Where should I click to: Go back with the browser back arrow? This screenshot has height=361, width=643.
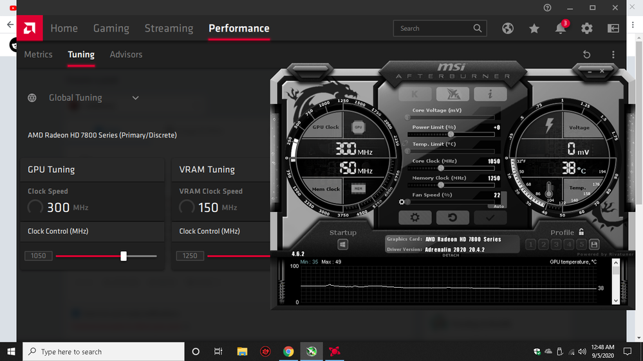(10, 24)
